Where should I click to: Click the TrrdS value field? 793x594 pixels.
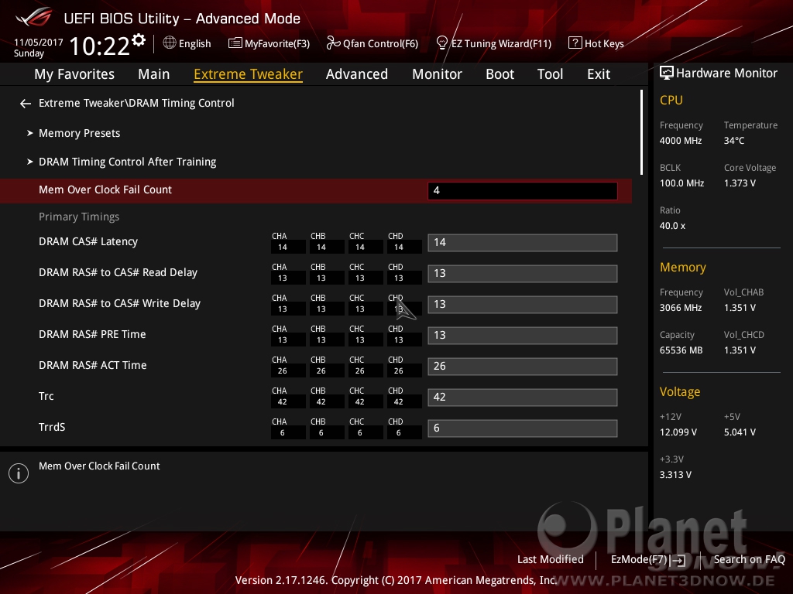[x=523, y=428]
